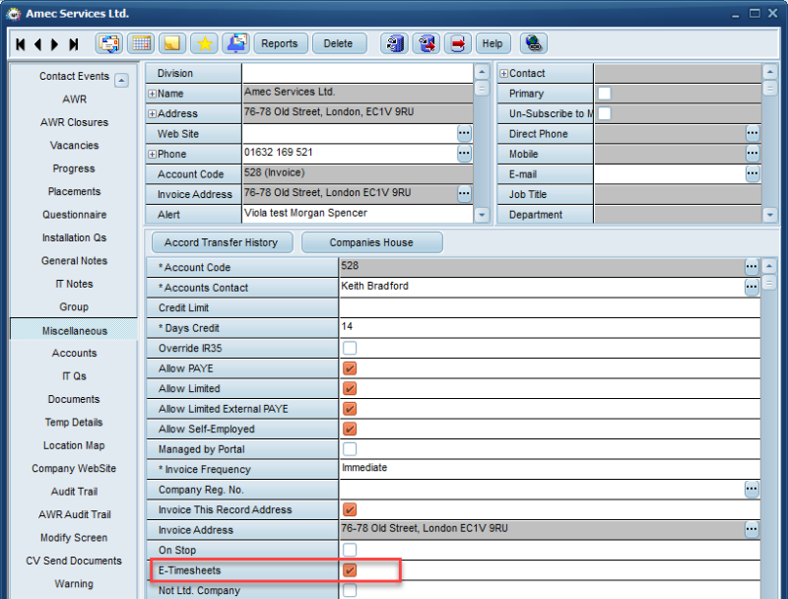The width and height of the screenshot is (788, 599).
Task: Expand the Address field plus icon
Action: [152, 114]
